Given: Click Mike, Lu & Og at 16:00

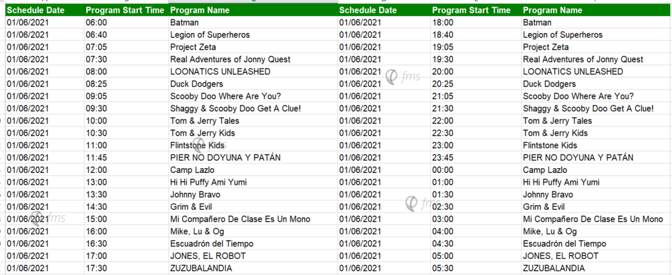Looking at the screenshot, I should 198,231.
